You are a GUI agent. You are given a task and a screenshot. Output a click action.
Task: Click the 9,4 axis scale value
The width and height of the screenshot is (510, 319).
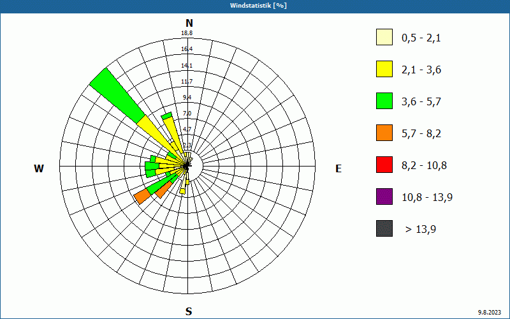pyautogui.click(x=187, y=98)
